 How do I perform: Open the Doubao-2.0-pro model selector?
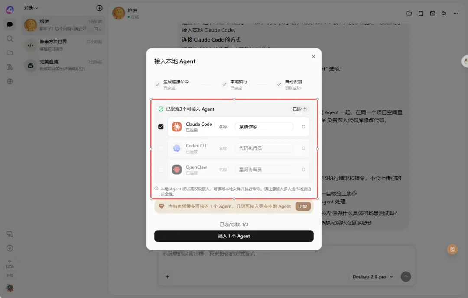pos(373,276)
